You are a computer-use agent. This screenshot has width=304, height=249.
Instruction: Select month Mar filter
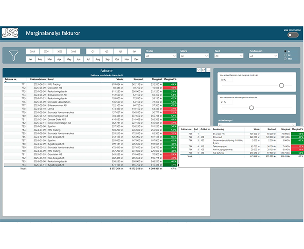49,59
